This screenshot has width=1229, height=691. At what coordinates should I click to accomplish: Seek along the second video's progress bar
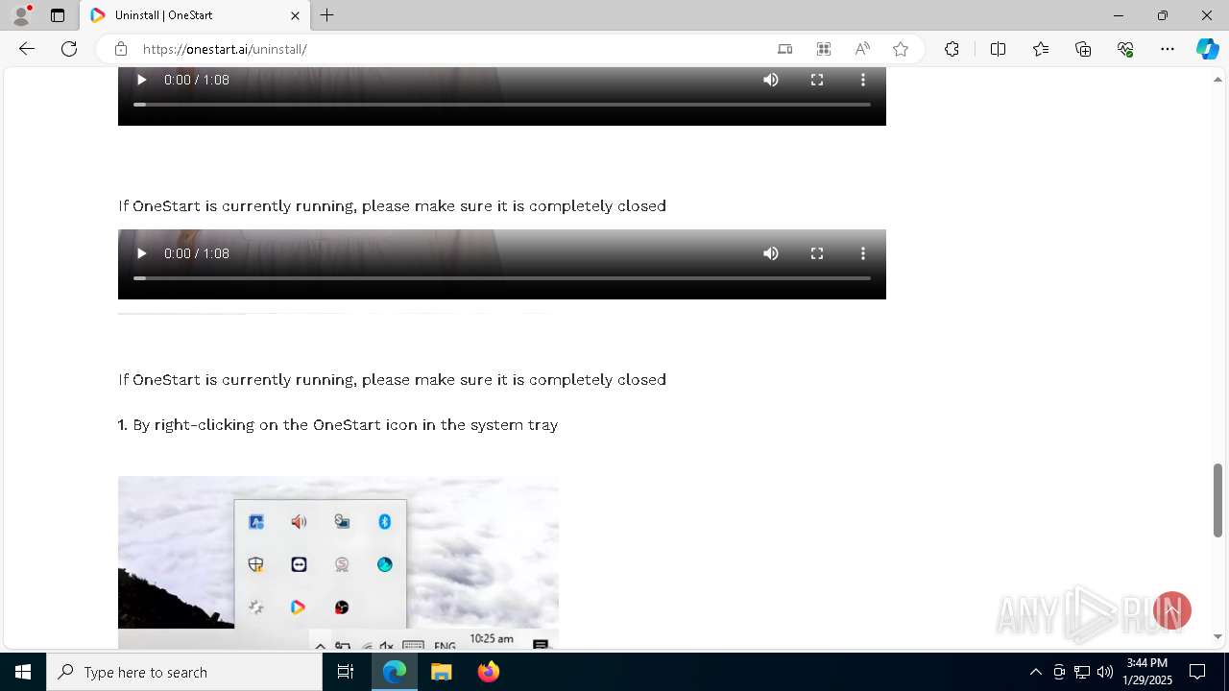(502, 277)
